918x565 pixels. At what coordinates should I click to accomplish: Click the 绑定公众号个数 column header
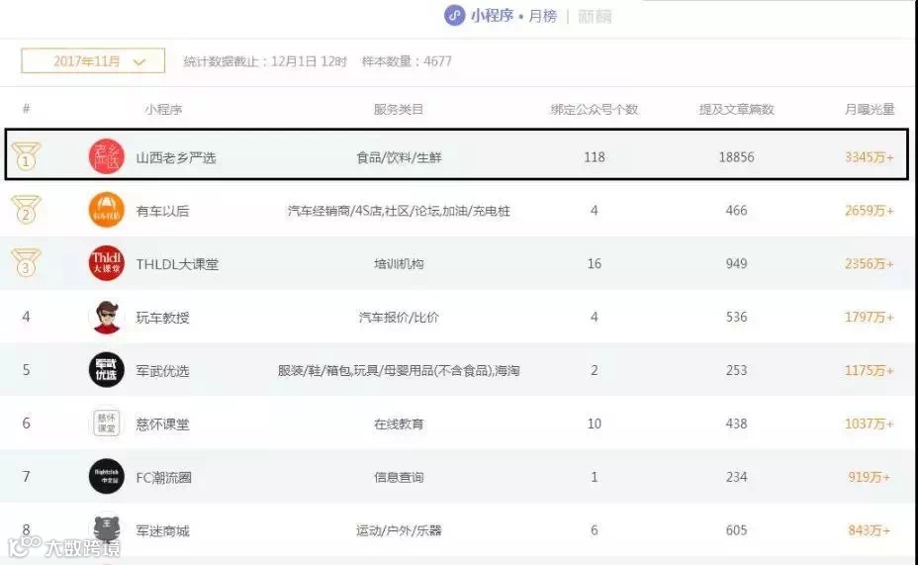(595, 110)
